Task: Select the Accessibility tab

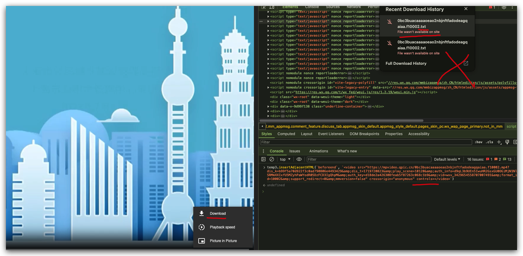Action: tap(419, 134)
